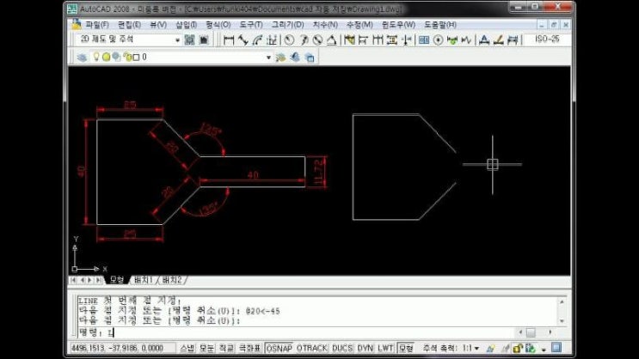Screen dimensions: 639x359
Task: Select the Jogged Linear tool
Action: (x=466, y=40)
